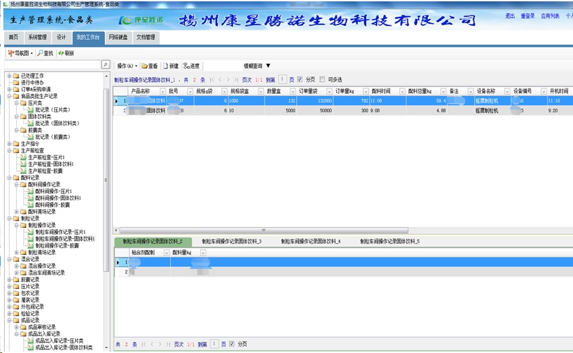Open the 操作(A) dropdown menu
Screen dimensions: 573x353
pyautogui.click(x=127, y=66)
